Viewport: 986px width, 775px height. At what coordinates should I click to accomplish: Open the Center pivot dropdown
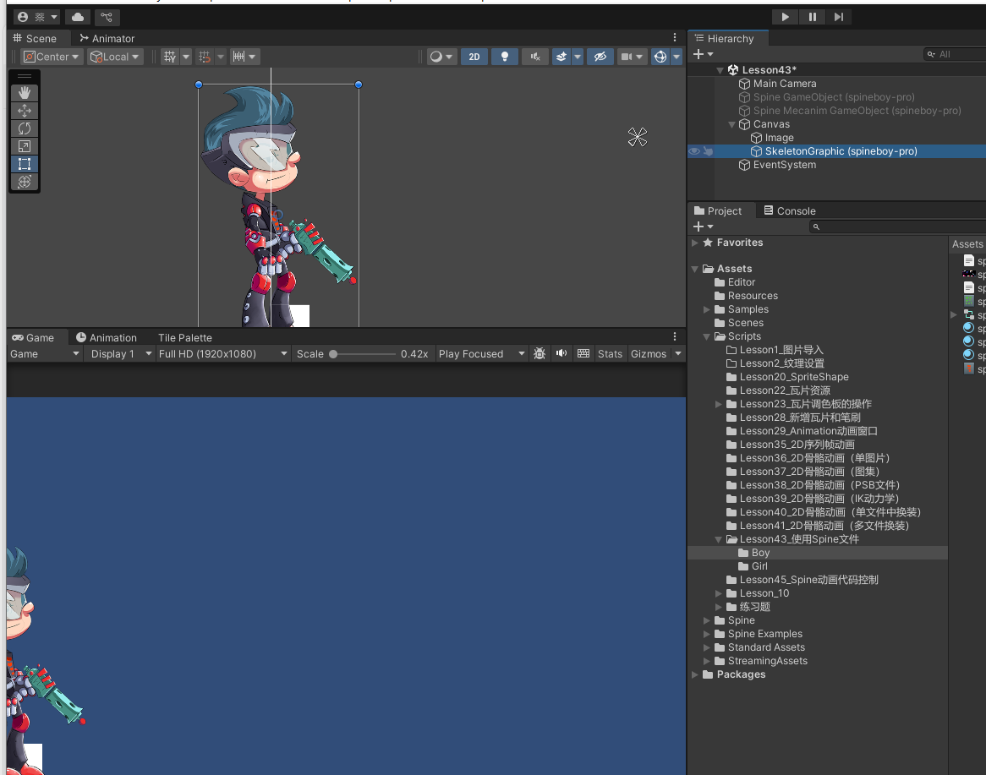pos(51,57)
